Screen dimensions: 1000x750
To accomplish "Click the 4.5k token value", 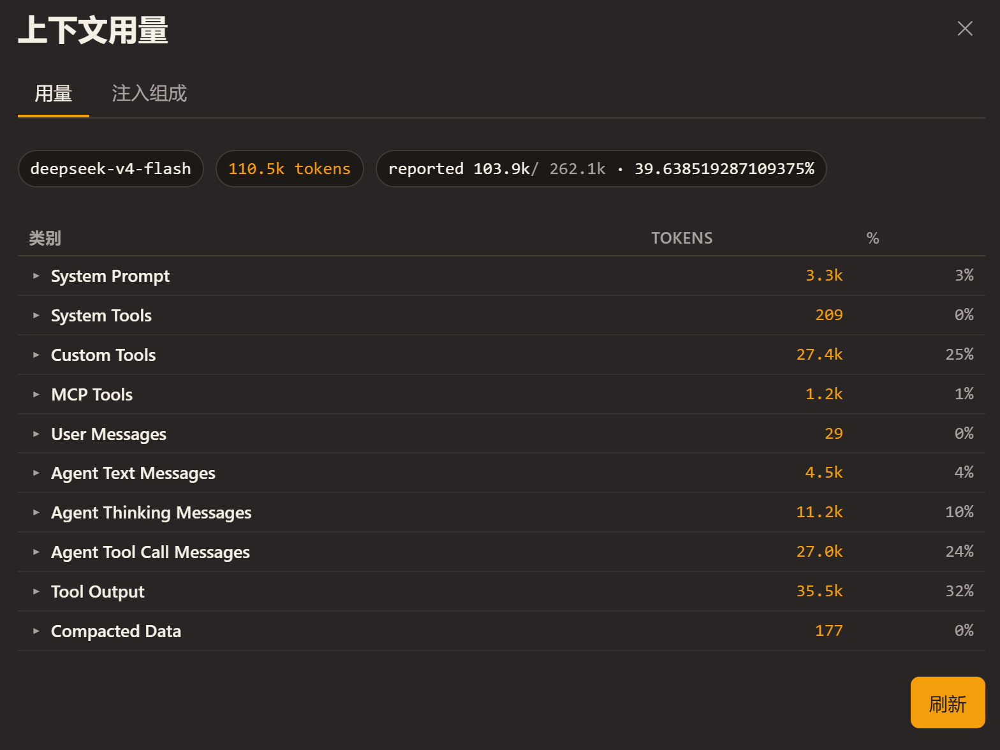I will point(824,473).
